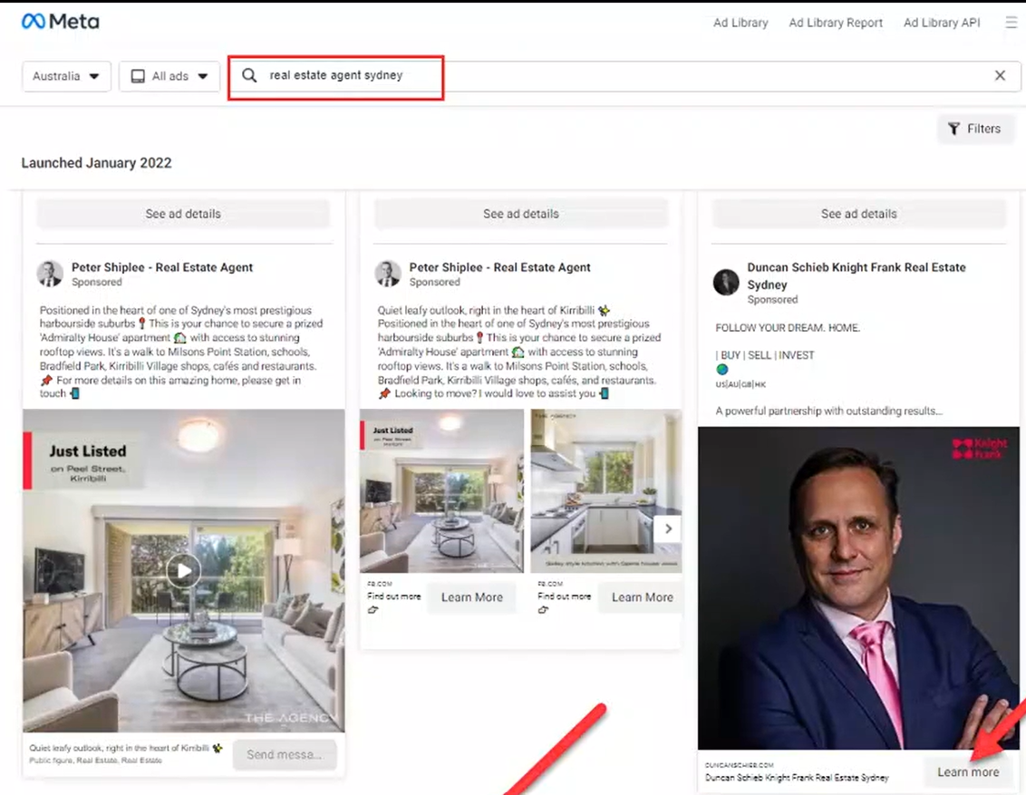Viewport: 1026px width, 795px height.
Task: Click the filter funnel icon
Action: [x=954, y=129]
